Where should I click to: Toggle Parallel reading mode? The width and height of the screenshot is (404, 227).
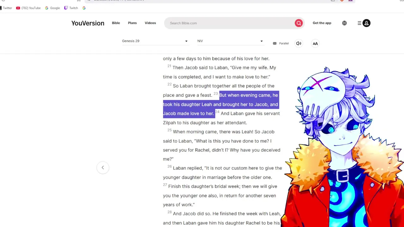[x=281, y=44]
